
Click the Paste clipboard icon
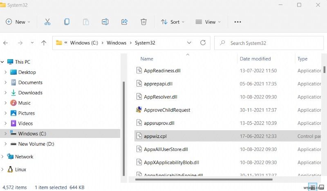click(86, 22)
